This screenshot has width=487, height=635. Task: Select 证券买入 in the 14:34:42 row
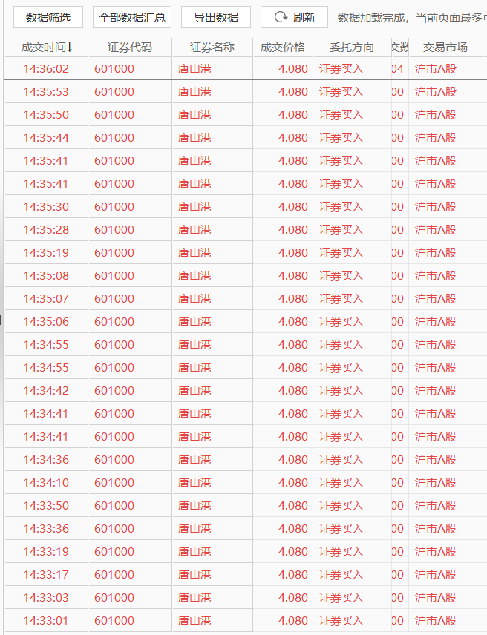341,391
